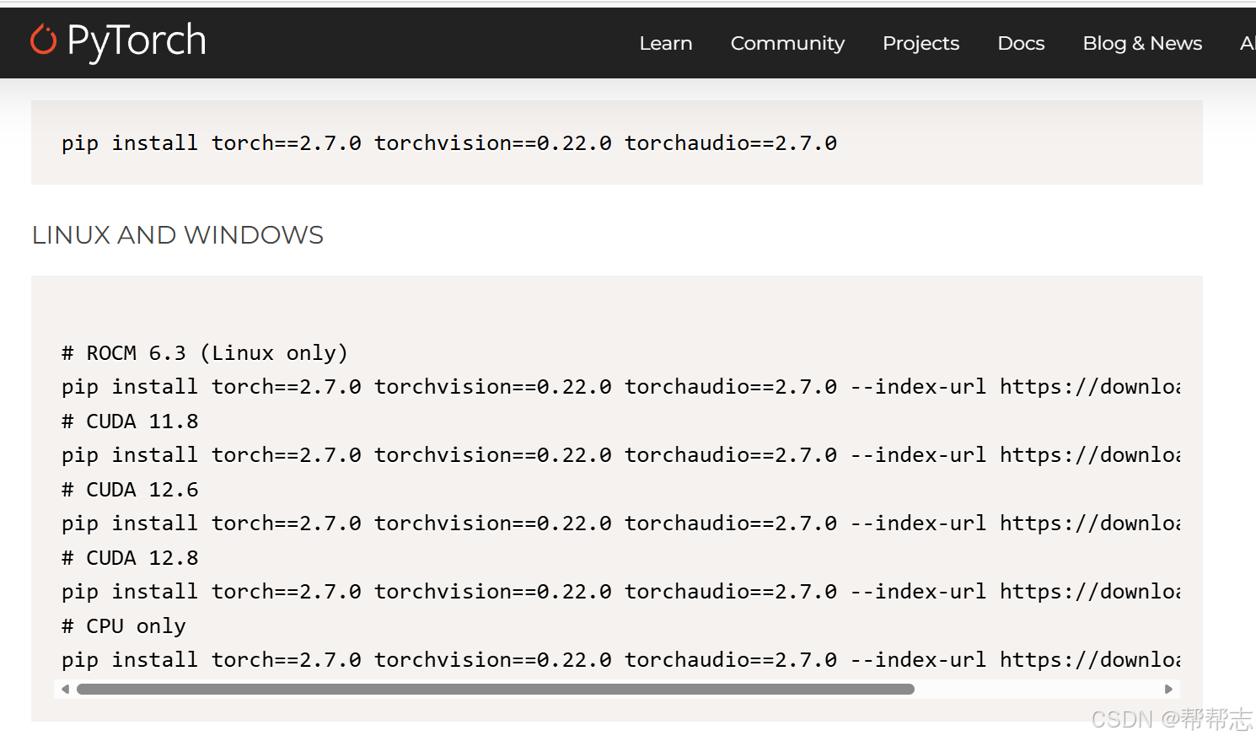This screenshot has height=741, width=1256.
Task: Click the top pip install command without index-url
Action: pos(449,143)
